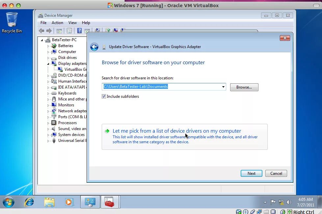Click VirtualBox network adapters indicator
The width and height of the screenshot is (322, 214).
click(259, 212)
